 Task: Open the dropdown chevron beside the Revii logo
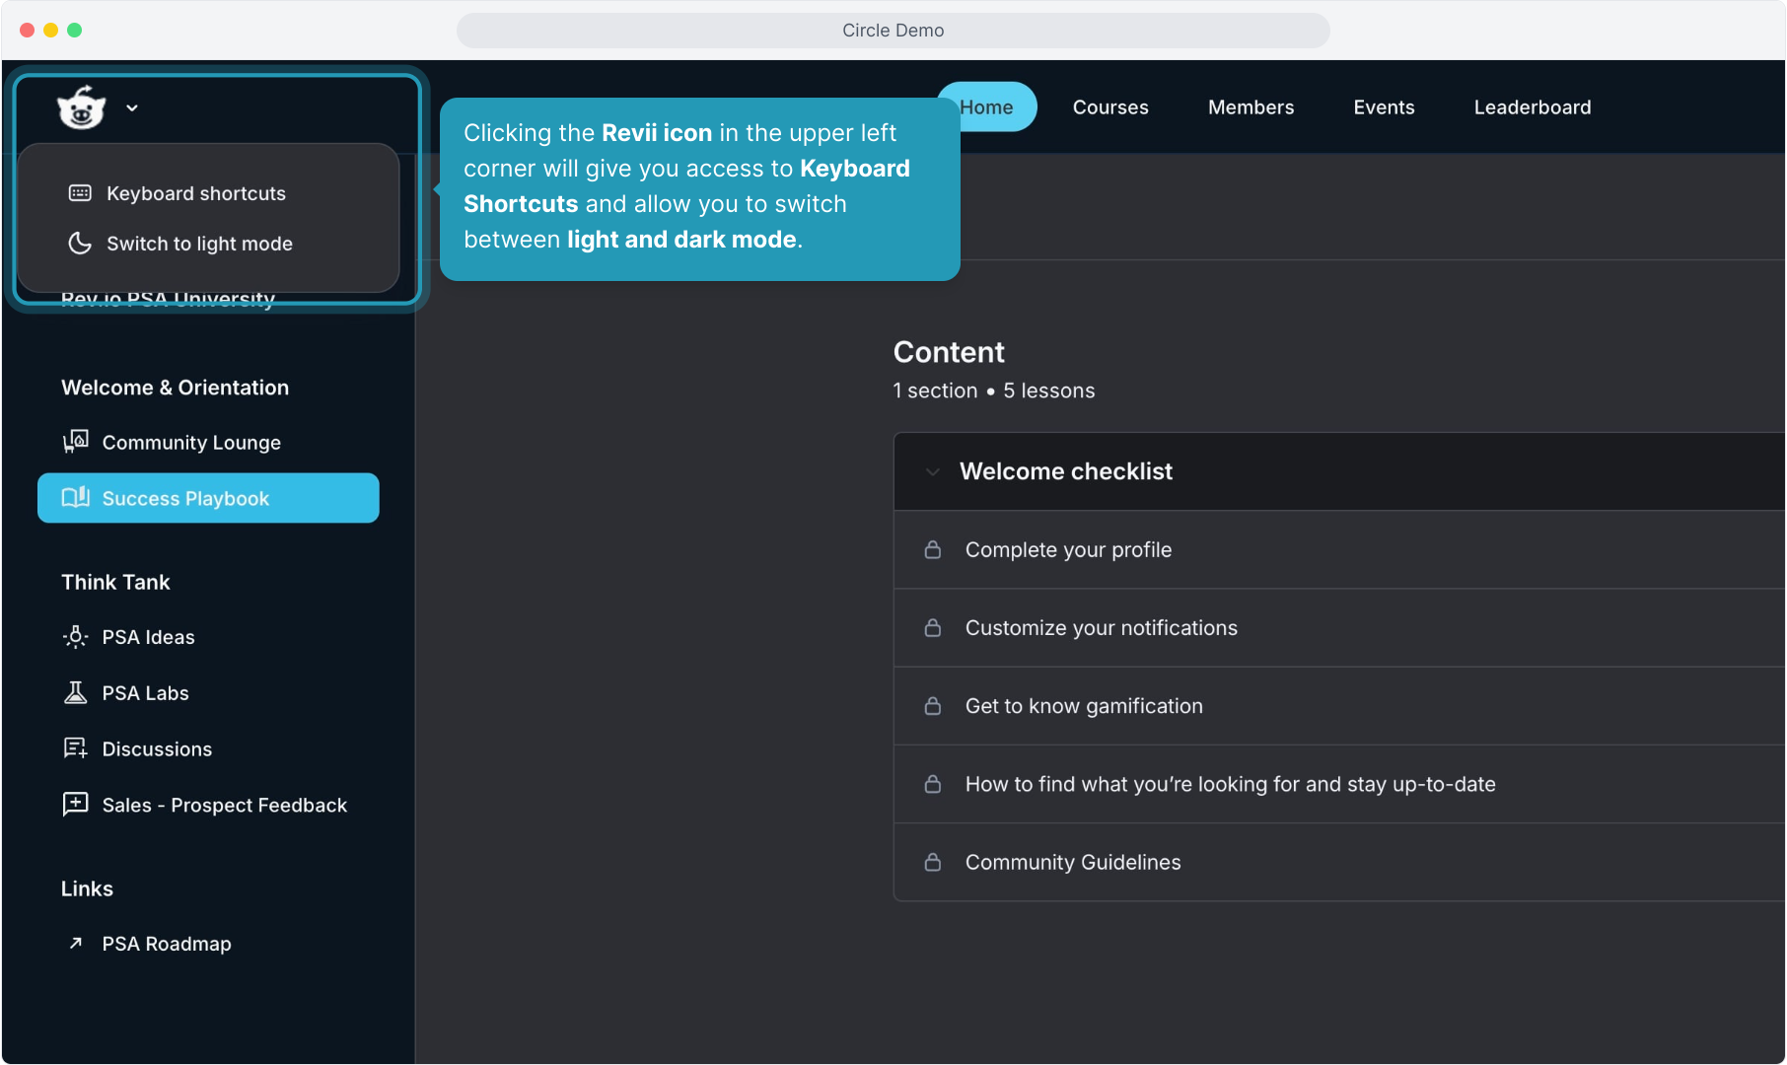[132, 108]
